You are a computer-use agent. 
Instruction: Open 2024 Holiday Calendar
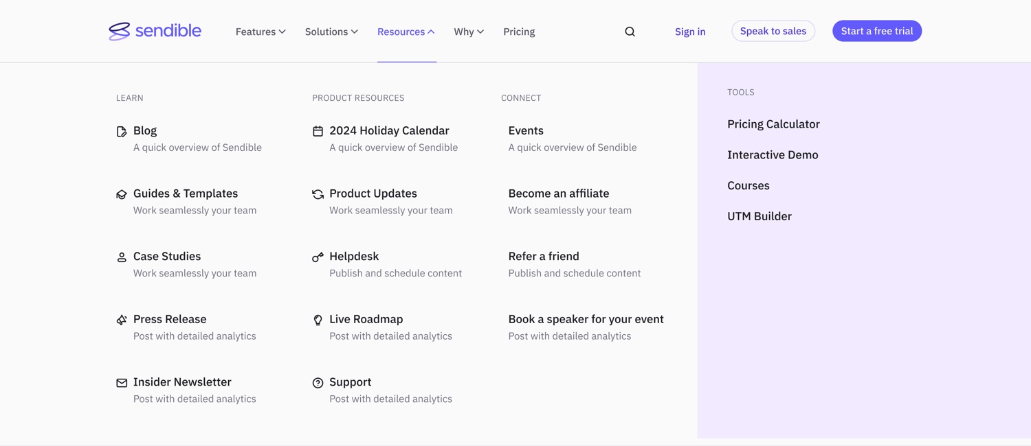click(x=389, y=130)
